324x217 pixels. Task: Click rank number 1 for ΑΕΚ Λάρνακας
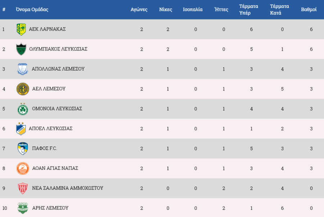point(3,29)
